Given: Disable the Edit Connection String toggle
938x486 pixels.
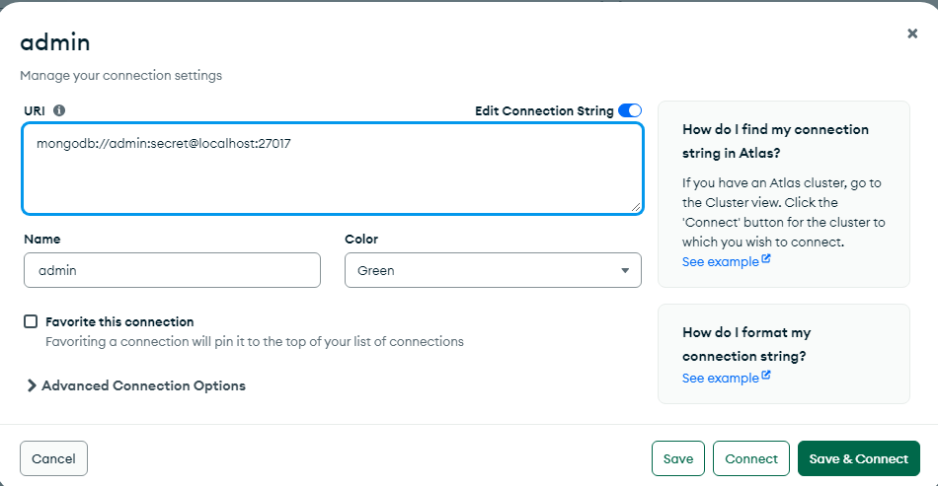Looking at the screenshot, I should tap(630, 110).
